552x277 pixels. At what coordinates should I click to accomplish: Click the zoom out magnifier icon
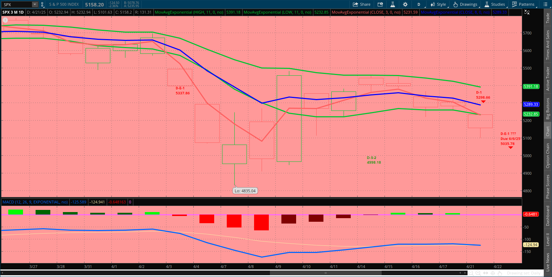tap(471, 273)
